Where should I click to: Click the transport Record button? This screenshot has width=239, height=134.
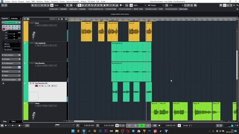pyautogui.click(x=148, y=125)
